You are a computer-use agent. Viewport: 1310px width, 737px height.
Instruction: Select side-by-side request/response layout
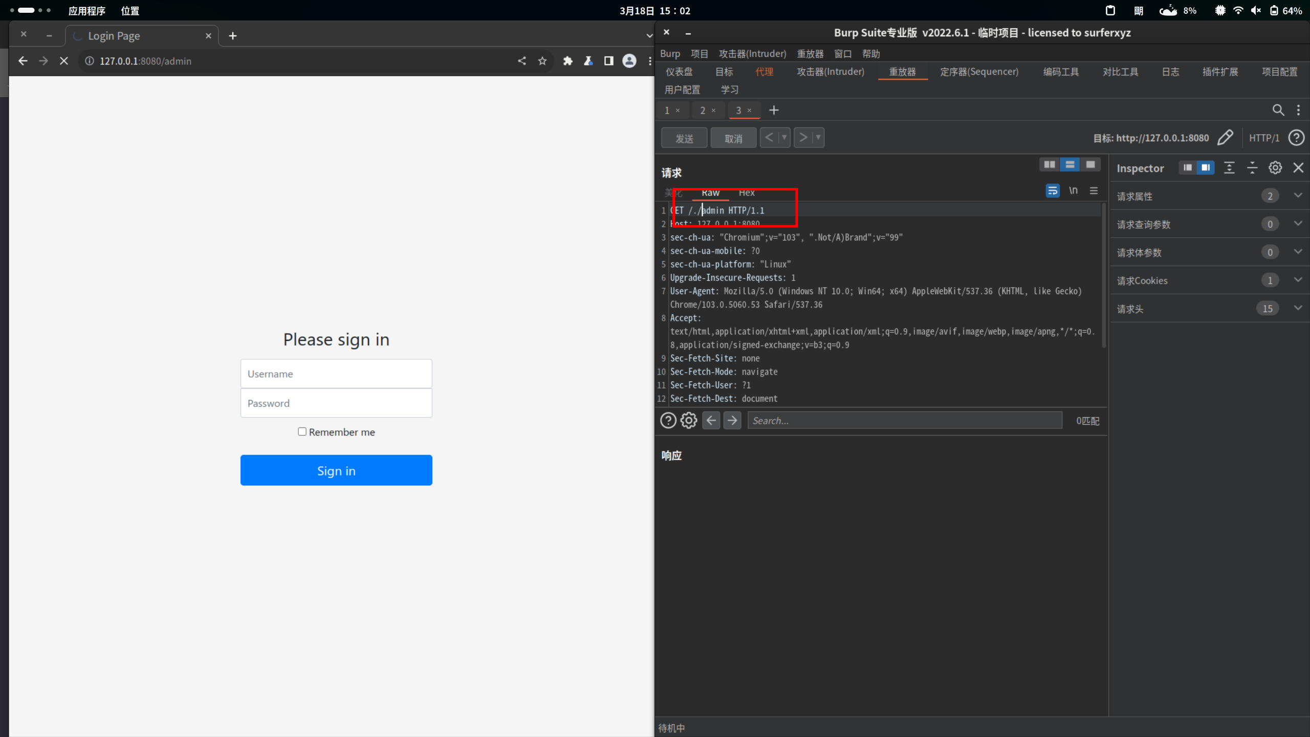(x=1050, y=164)
